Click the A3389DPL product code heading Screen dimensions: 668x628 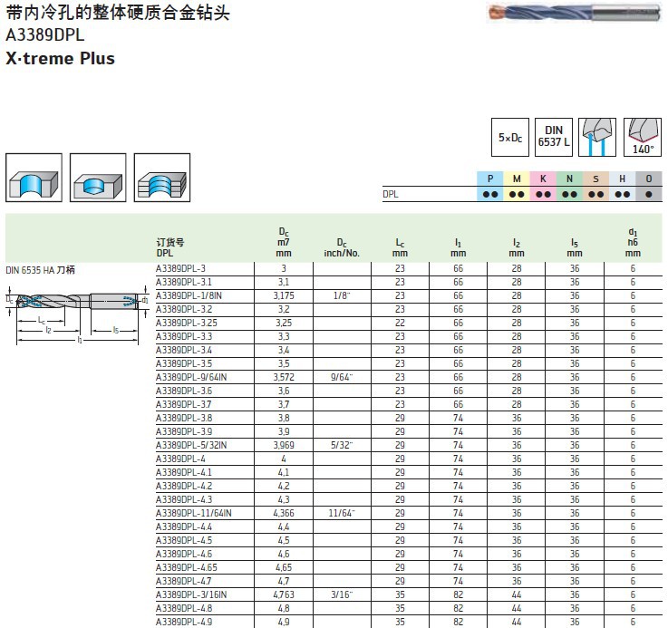pos(45,35)
